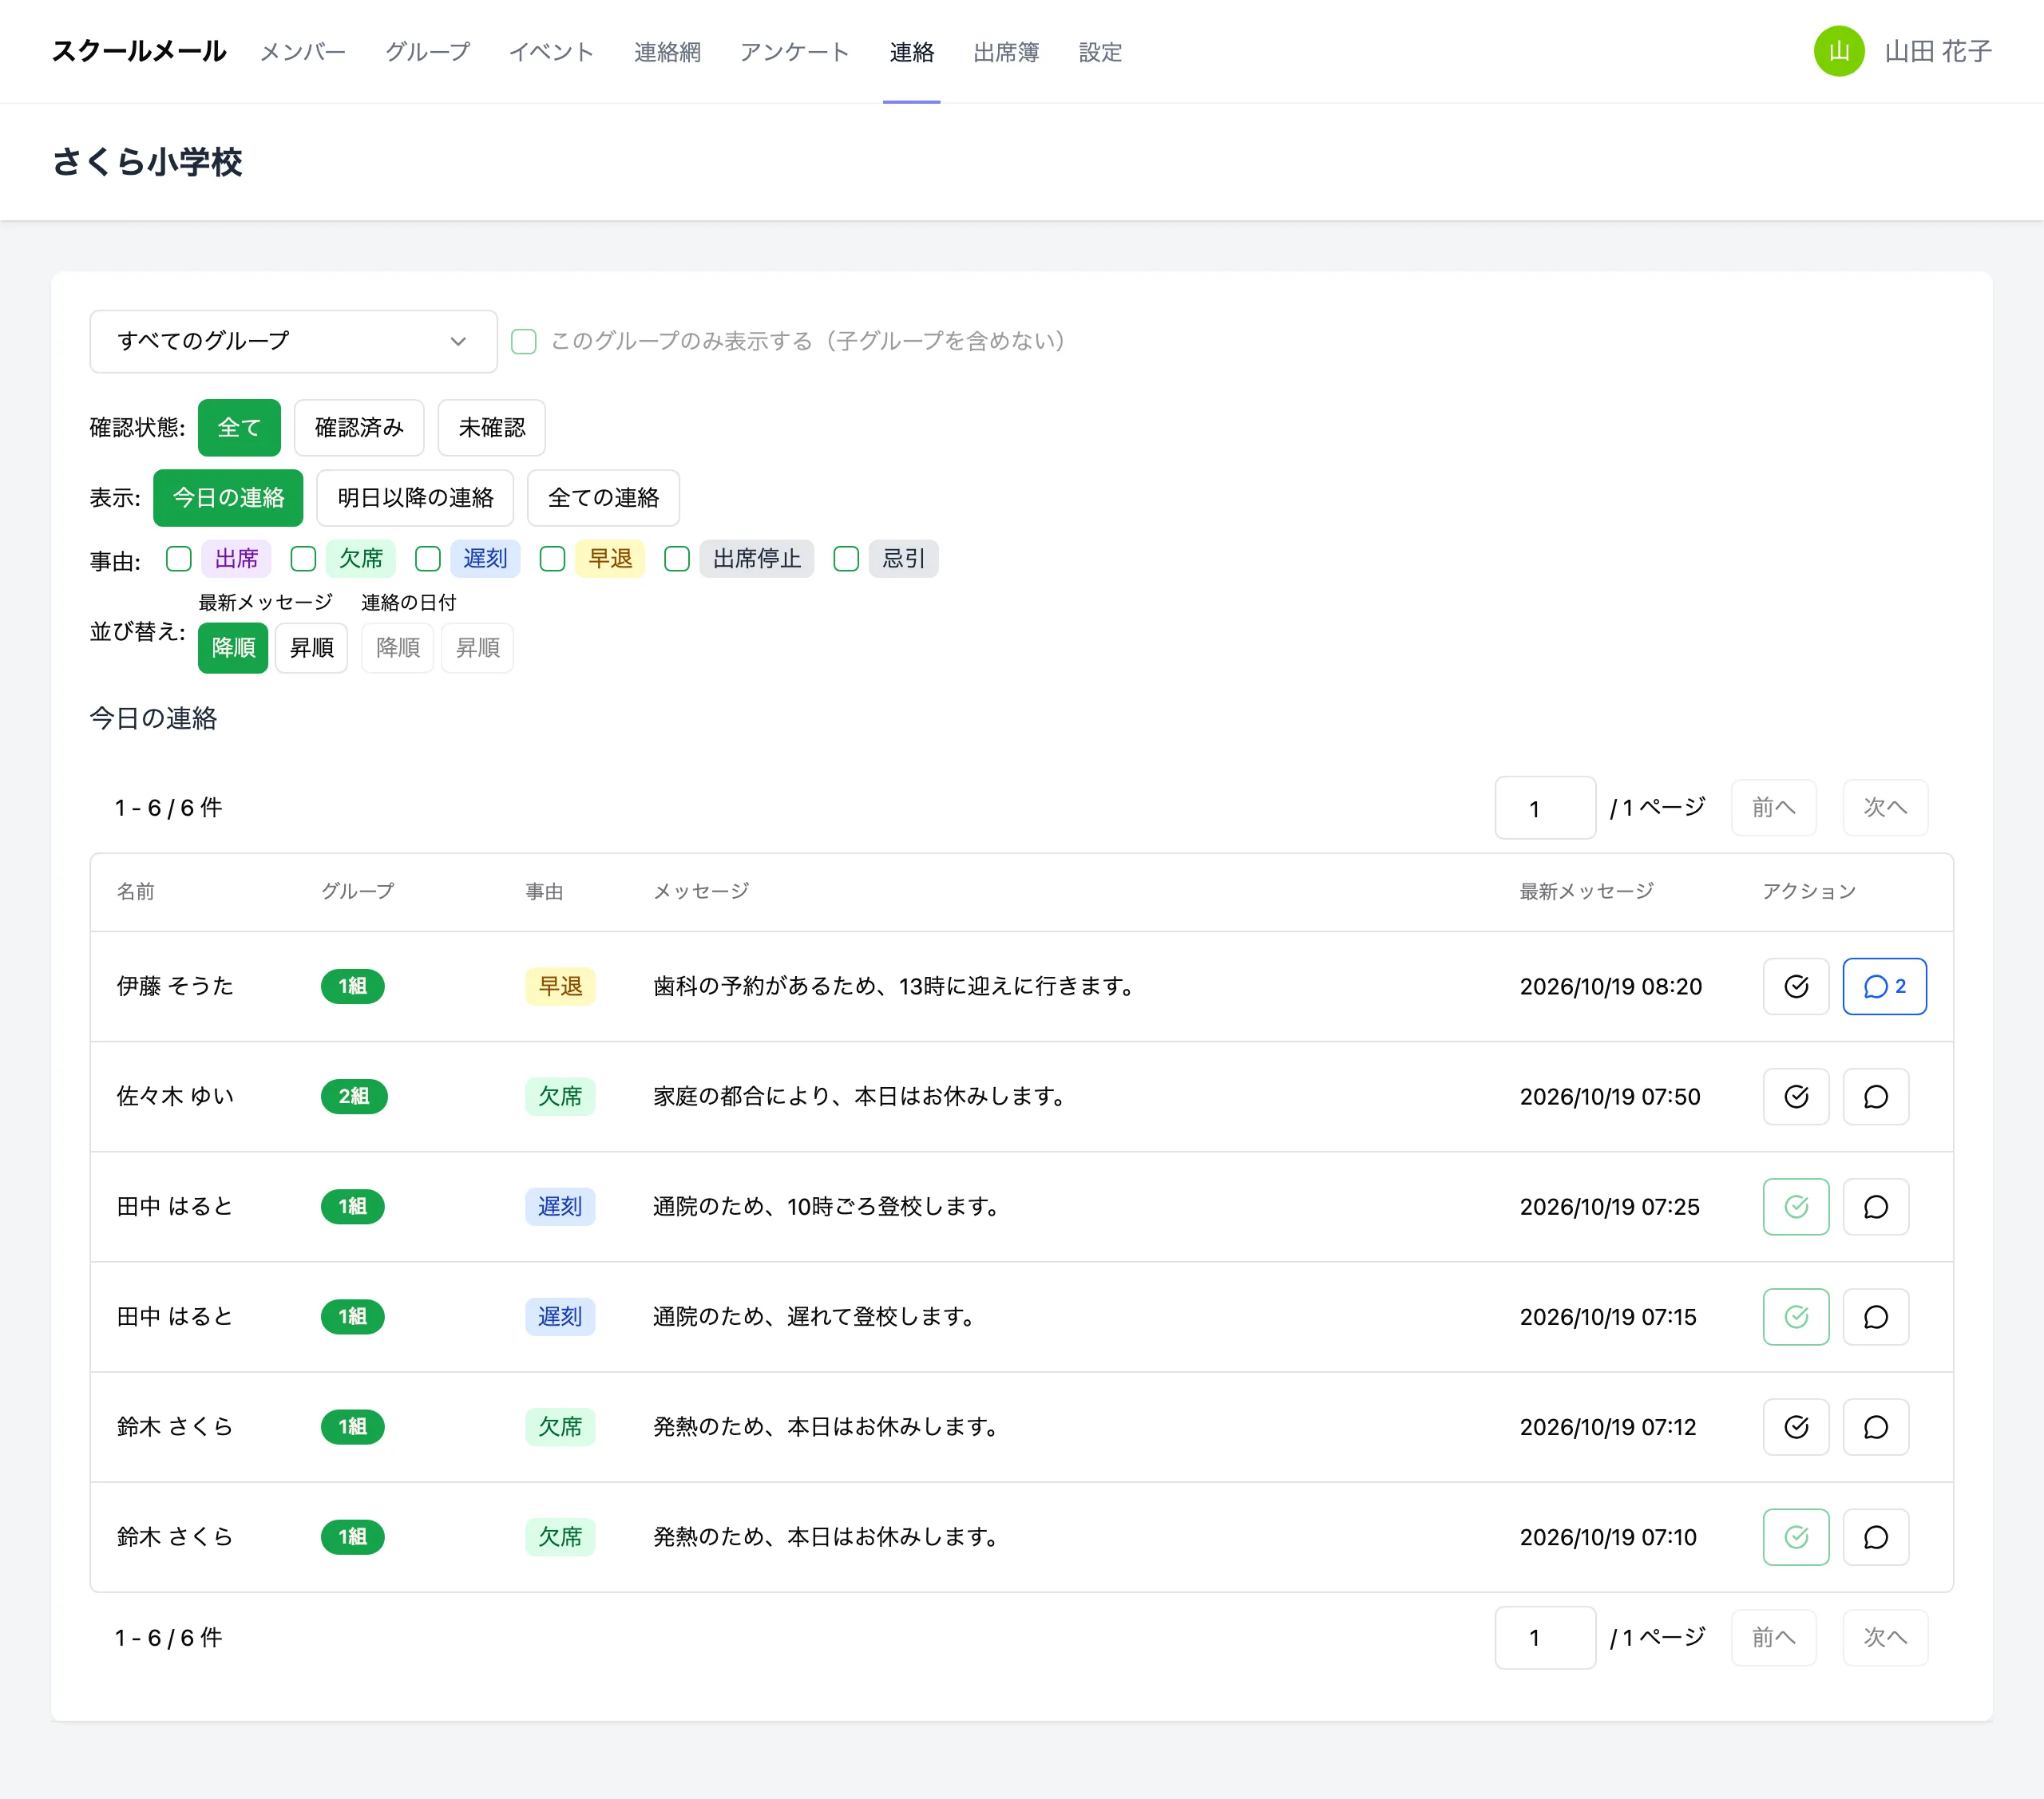Filter by 未確認 status
Viewport: 2044px width, 1799px height.
(x=491, y=428)
